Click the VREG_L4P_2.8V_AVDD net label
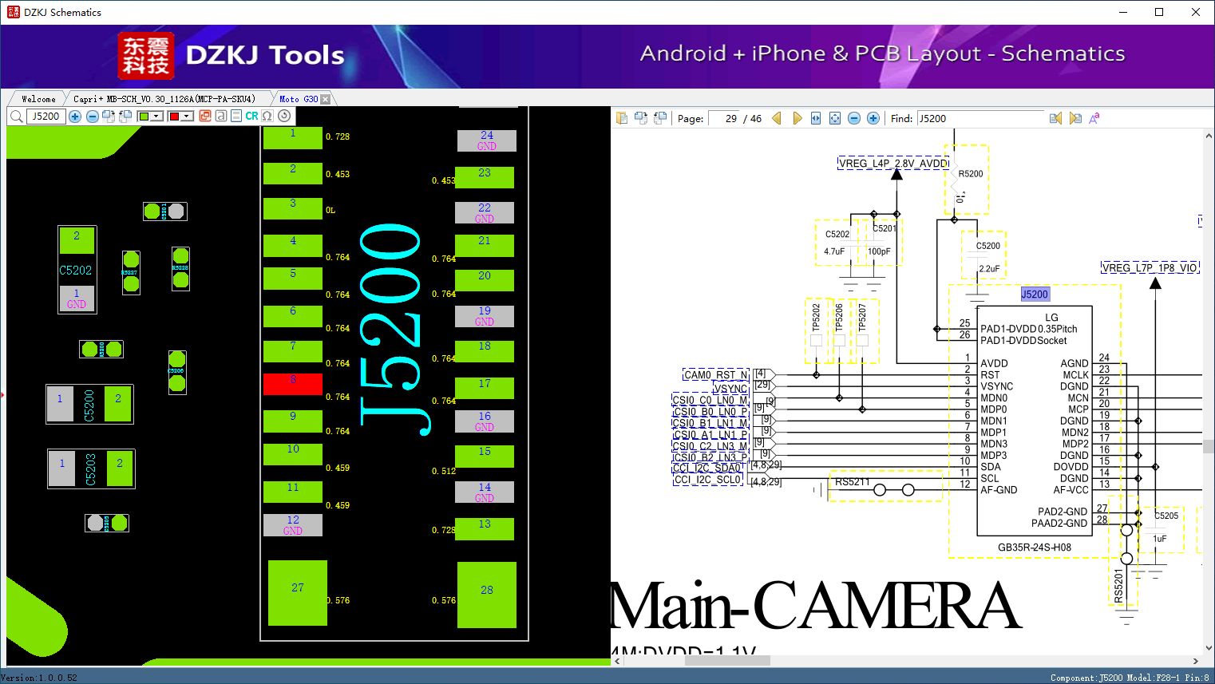The height and width of the screenshot is (684, 1215). (x=892, y=164)
